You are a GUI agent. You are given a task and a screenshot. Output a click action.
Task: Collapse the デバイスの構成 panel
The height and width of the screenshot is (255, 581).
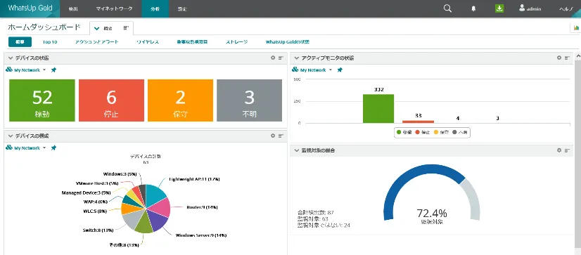pos(11,136)
